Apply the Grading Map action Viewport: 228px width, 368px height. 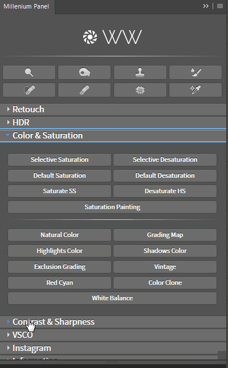point(165,235)
